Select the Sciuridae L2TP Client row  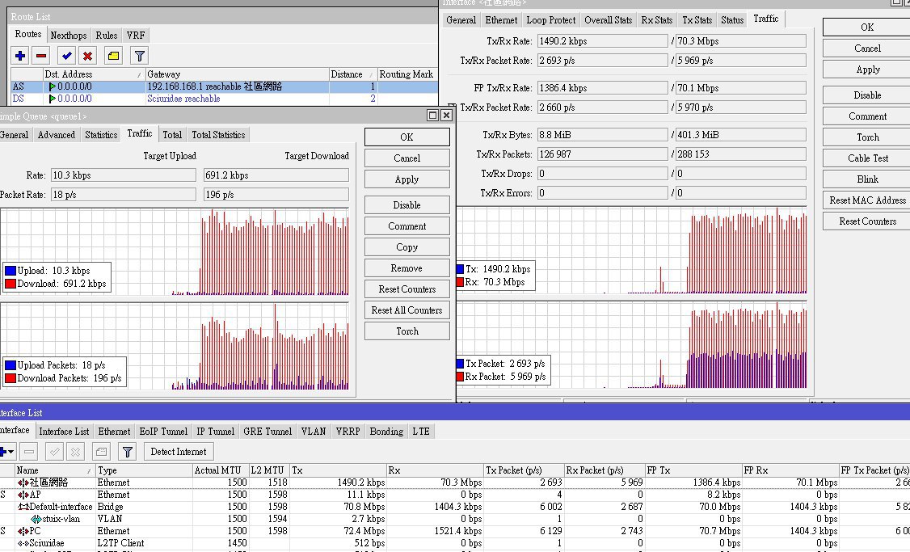tap(455, 543)
